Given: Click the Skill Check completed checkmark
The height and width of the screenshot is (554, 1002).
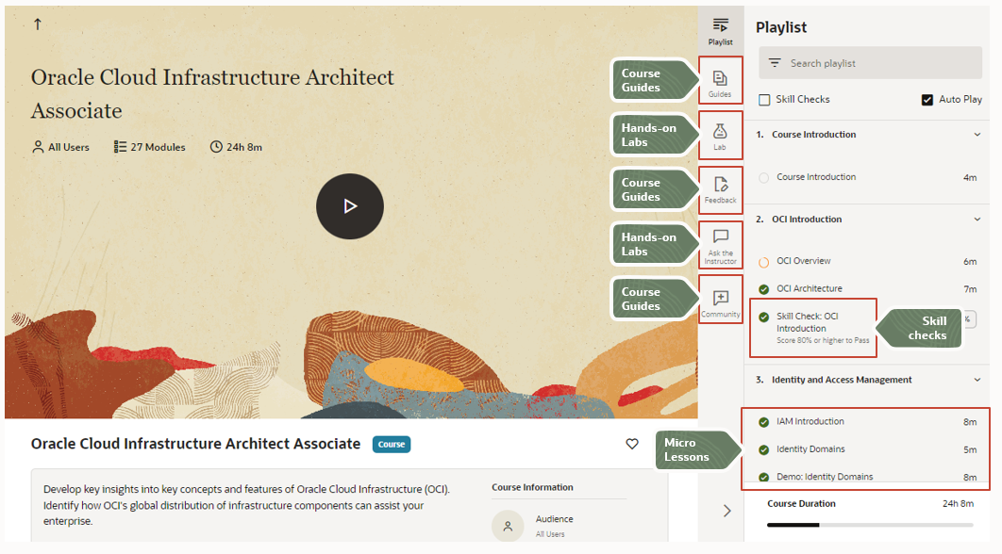Looking at the screenshot, I should [x=763, y=318].
